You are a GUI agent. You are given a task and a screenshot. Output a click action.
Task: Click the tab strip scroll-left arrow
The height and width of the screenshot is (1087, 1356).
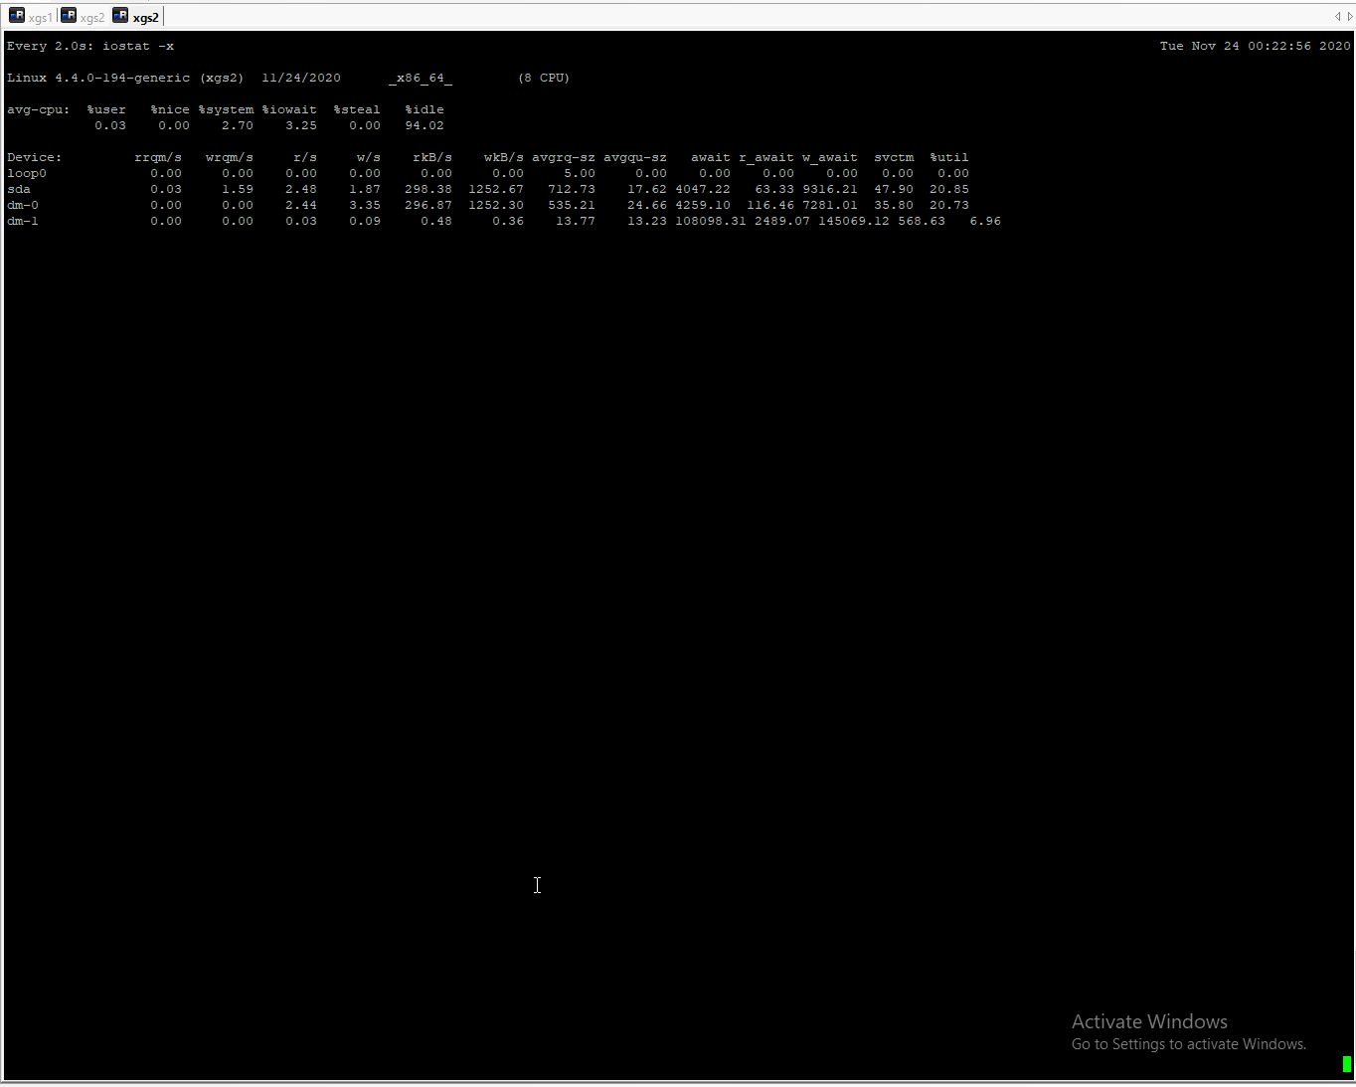[1337, 16]
